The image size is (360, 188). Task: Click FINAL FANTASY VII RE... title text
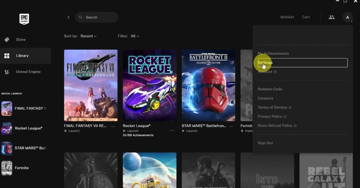[85, 126]
